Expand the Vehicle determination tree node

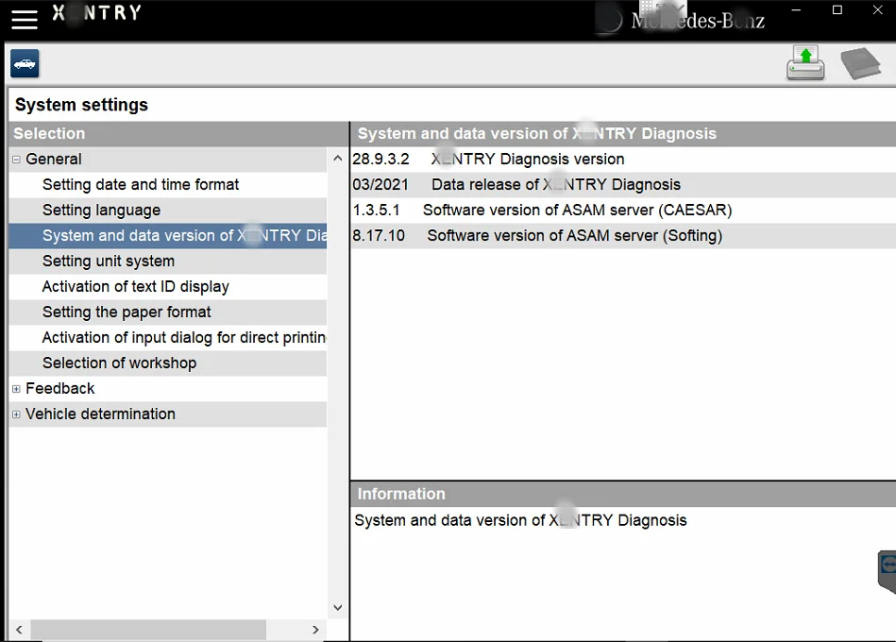16,414
